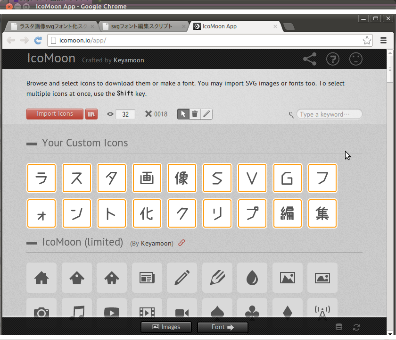Click the Font button
Screen dimensions: 396x340
click(223, 327)
